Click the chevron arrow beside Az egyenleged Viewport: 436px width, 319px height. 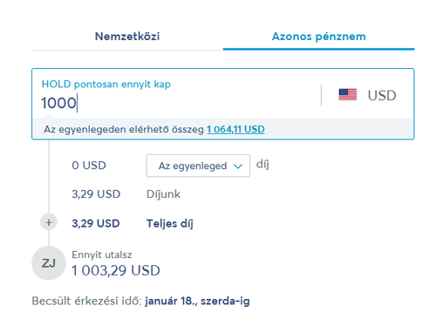[238, 166]
